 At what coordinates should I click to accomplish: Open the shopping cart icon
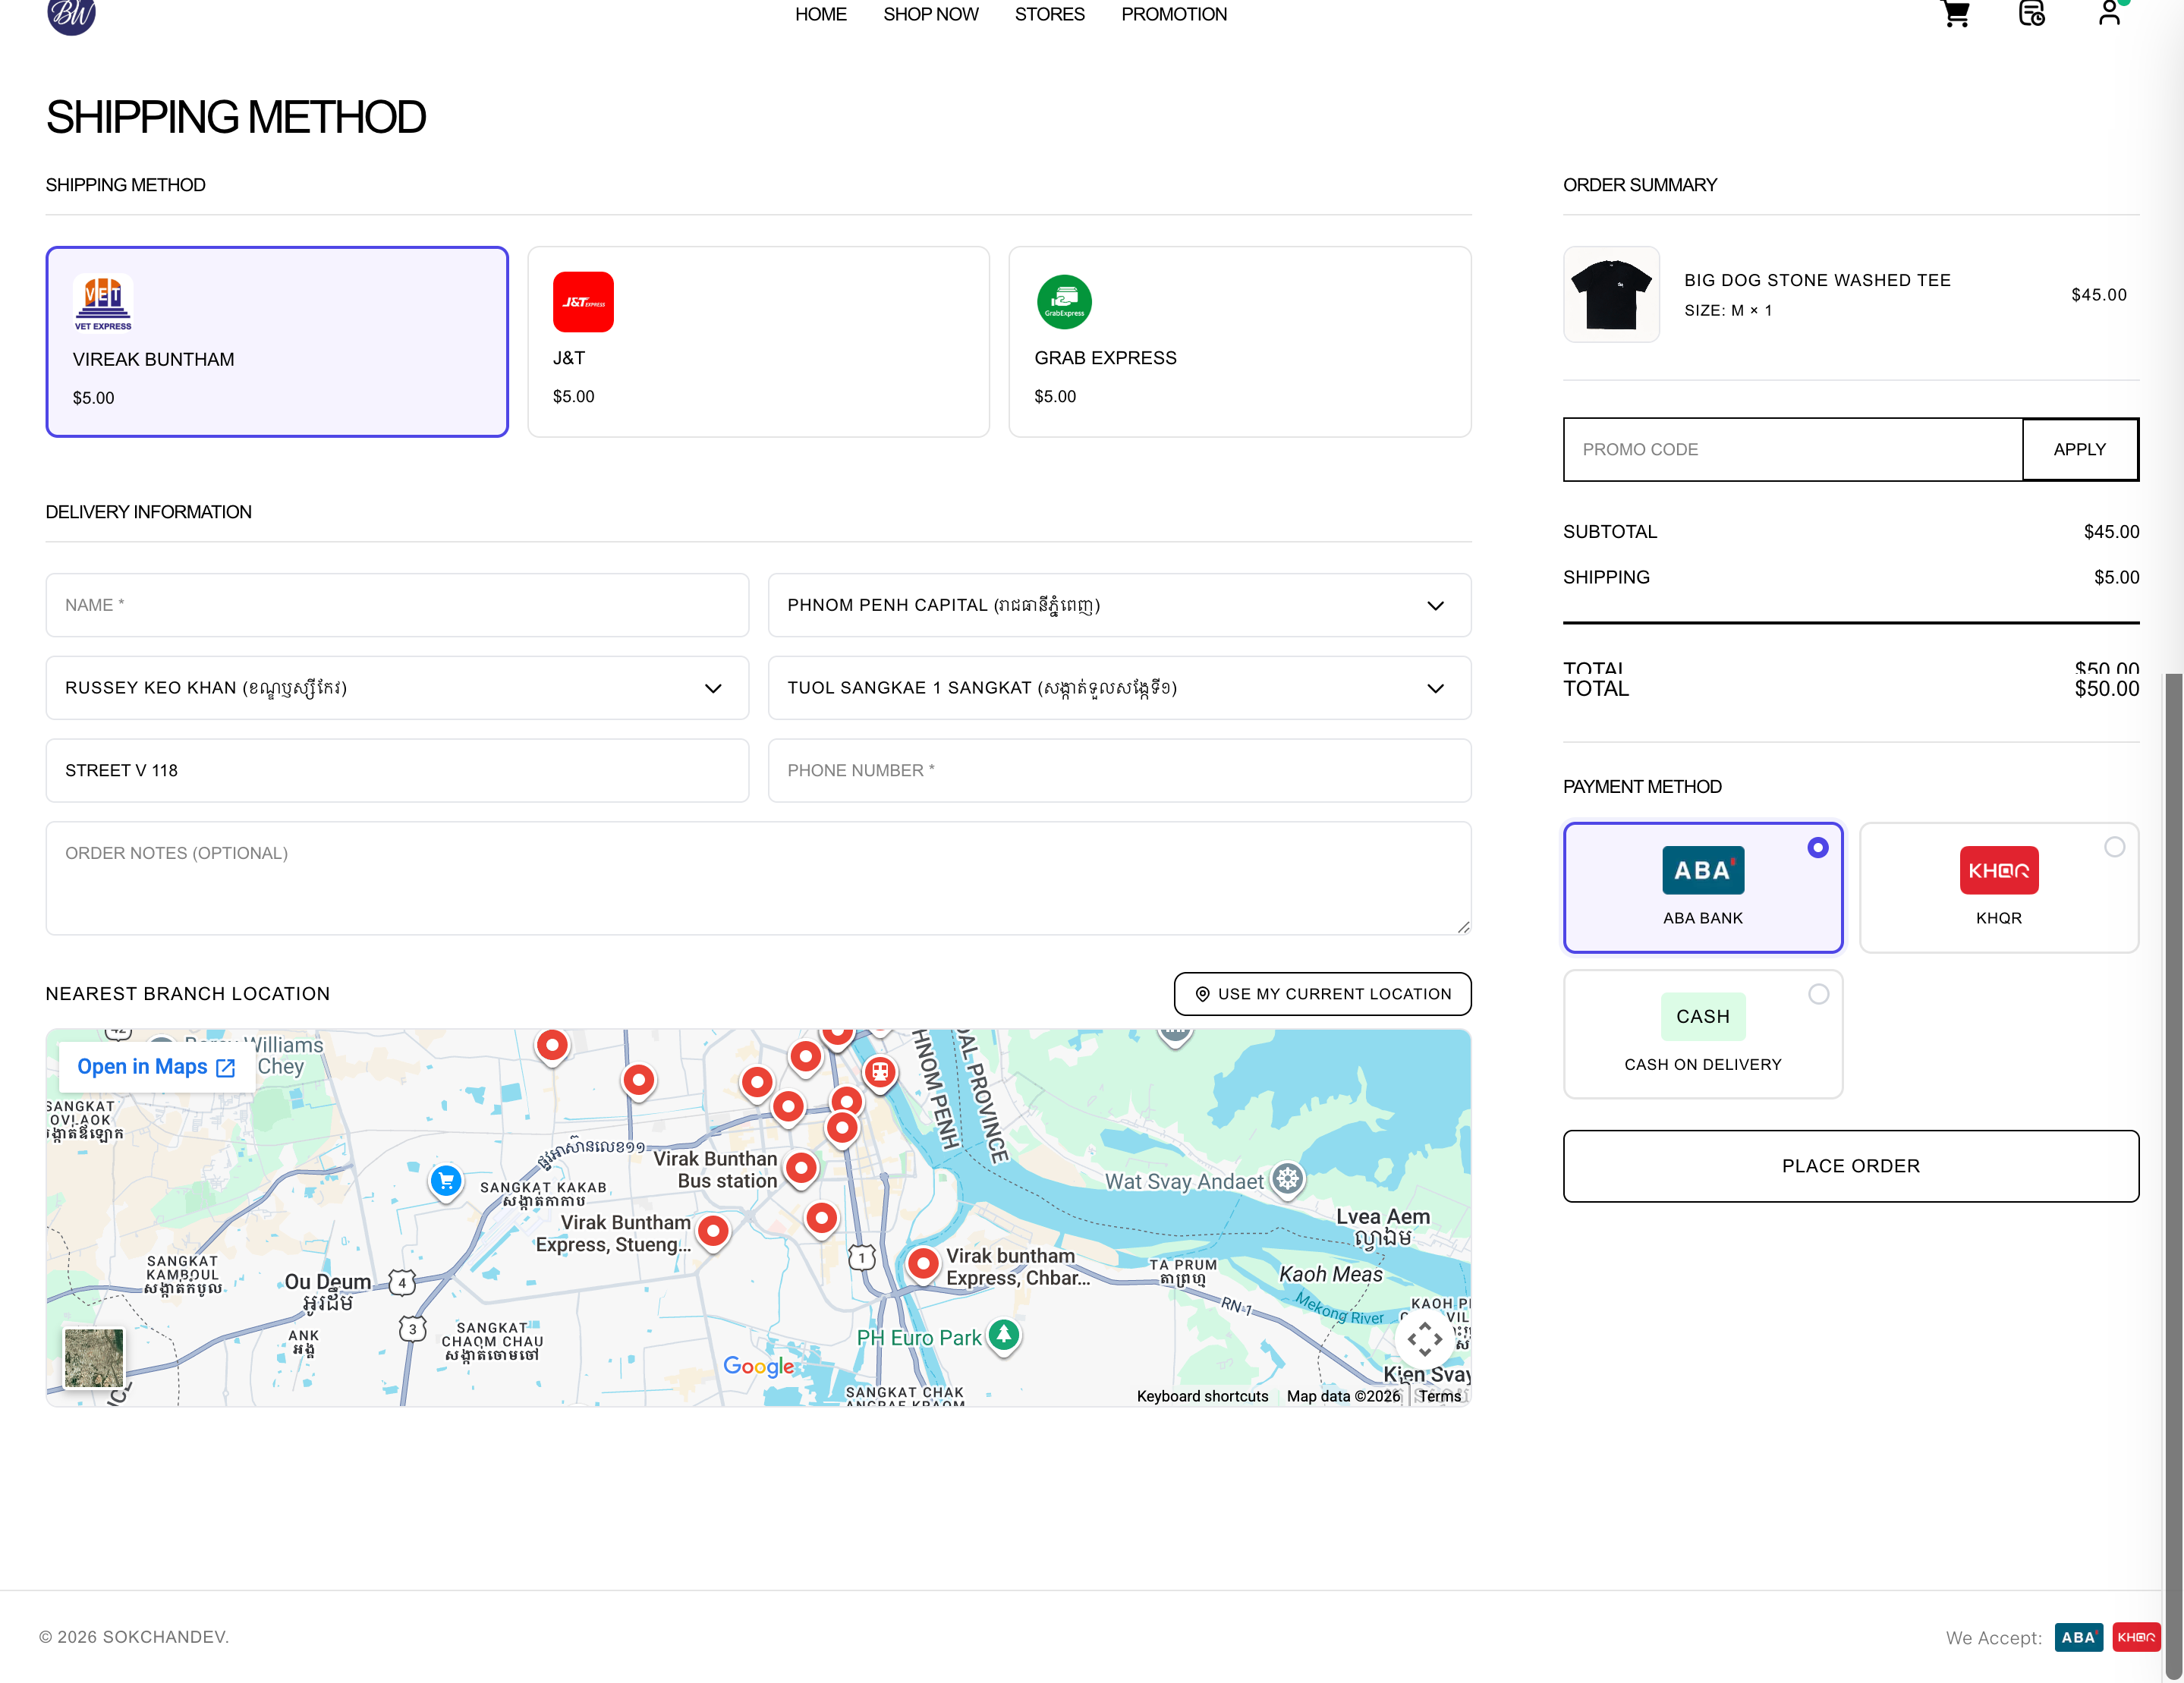(x=1955, y=14)
